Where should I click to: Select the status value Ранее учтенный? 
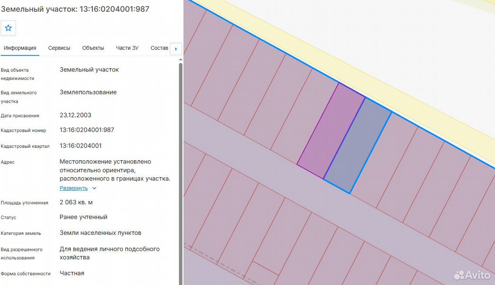point(84,217)
